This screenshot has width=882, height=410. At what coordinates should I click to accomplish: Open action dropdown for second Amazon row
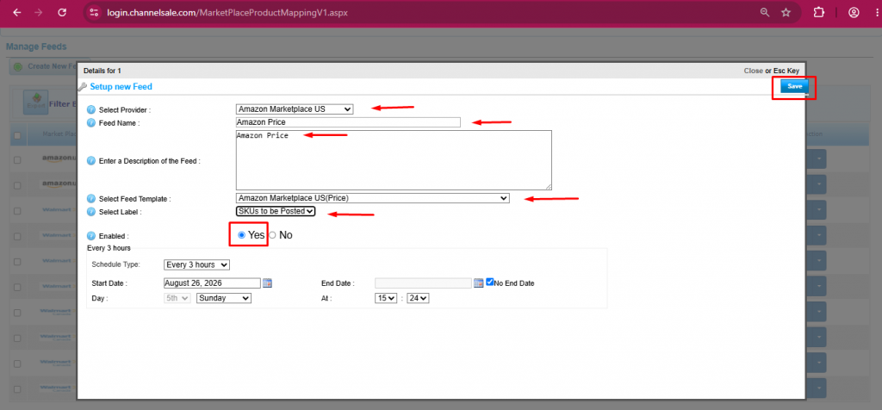[x=818, y=184]
